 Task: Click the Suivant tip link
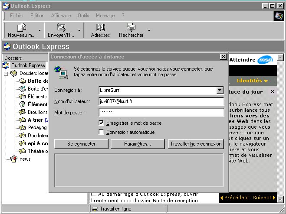(x=264, y=198)
